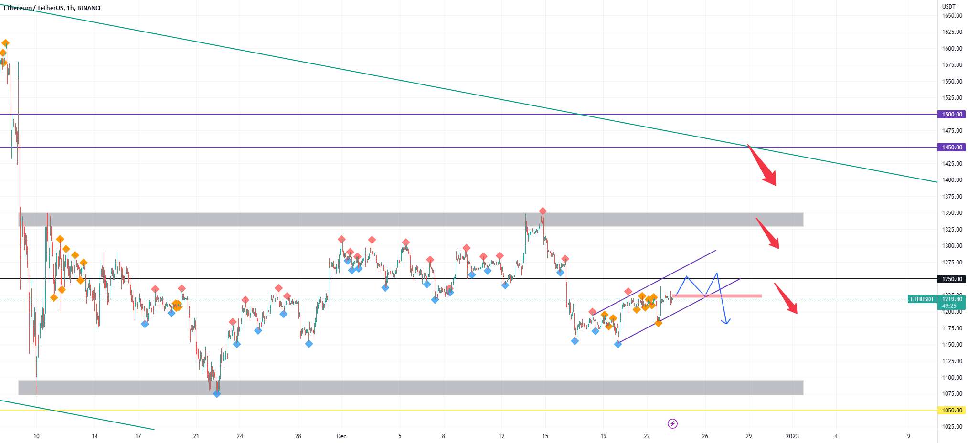Click the 1100.00 price axis value
The height and width of the screenshot is (443, 968).
point(952,378)
